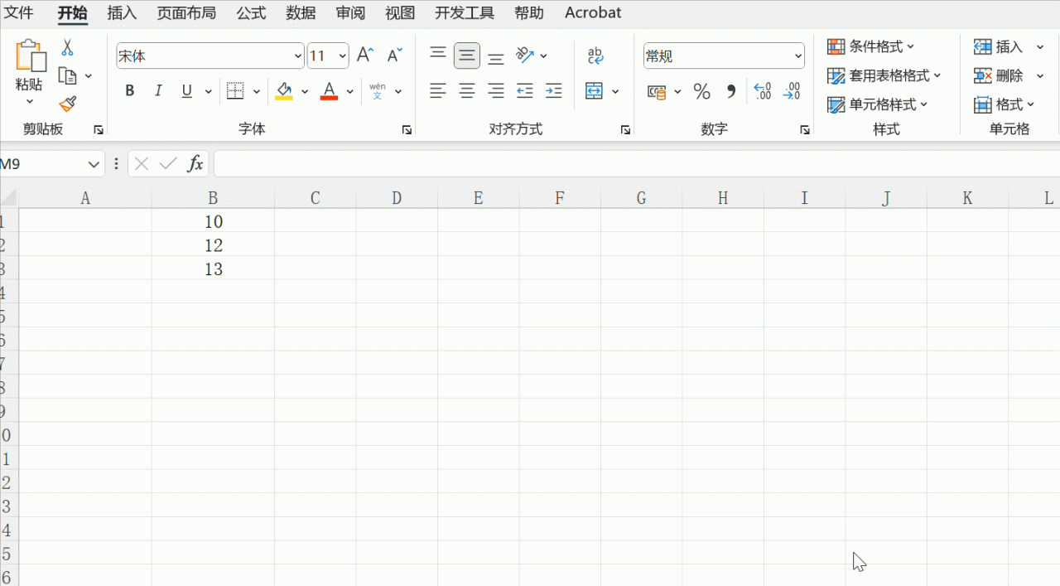
Task: Click the formula bar input field
Action: coord(636,164)
